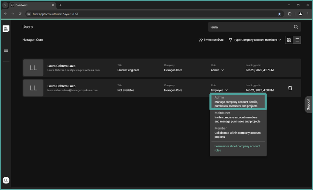Delete the second Laura Cabrera Lazo user

pyautogui.click(x=290, y=88)
